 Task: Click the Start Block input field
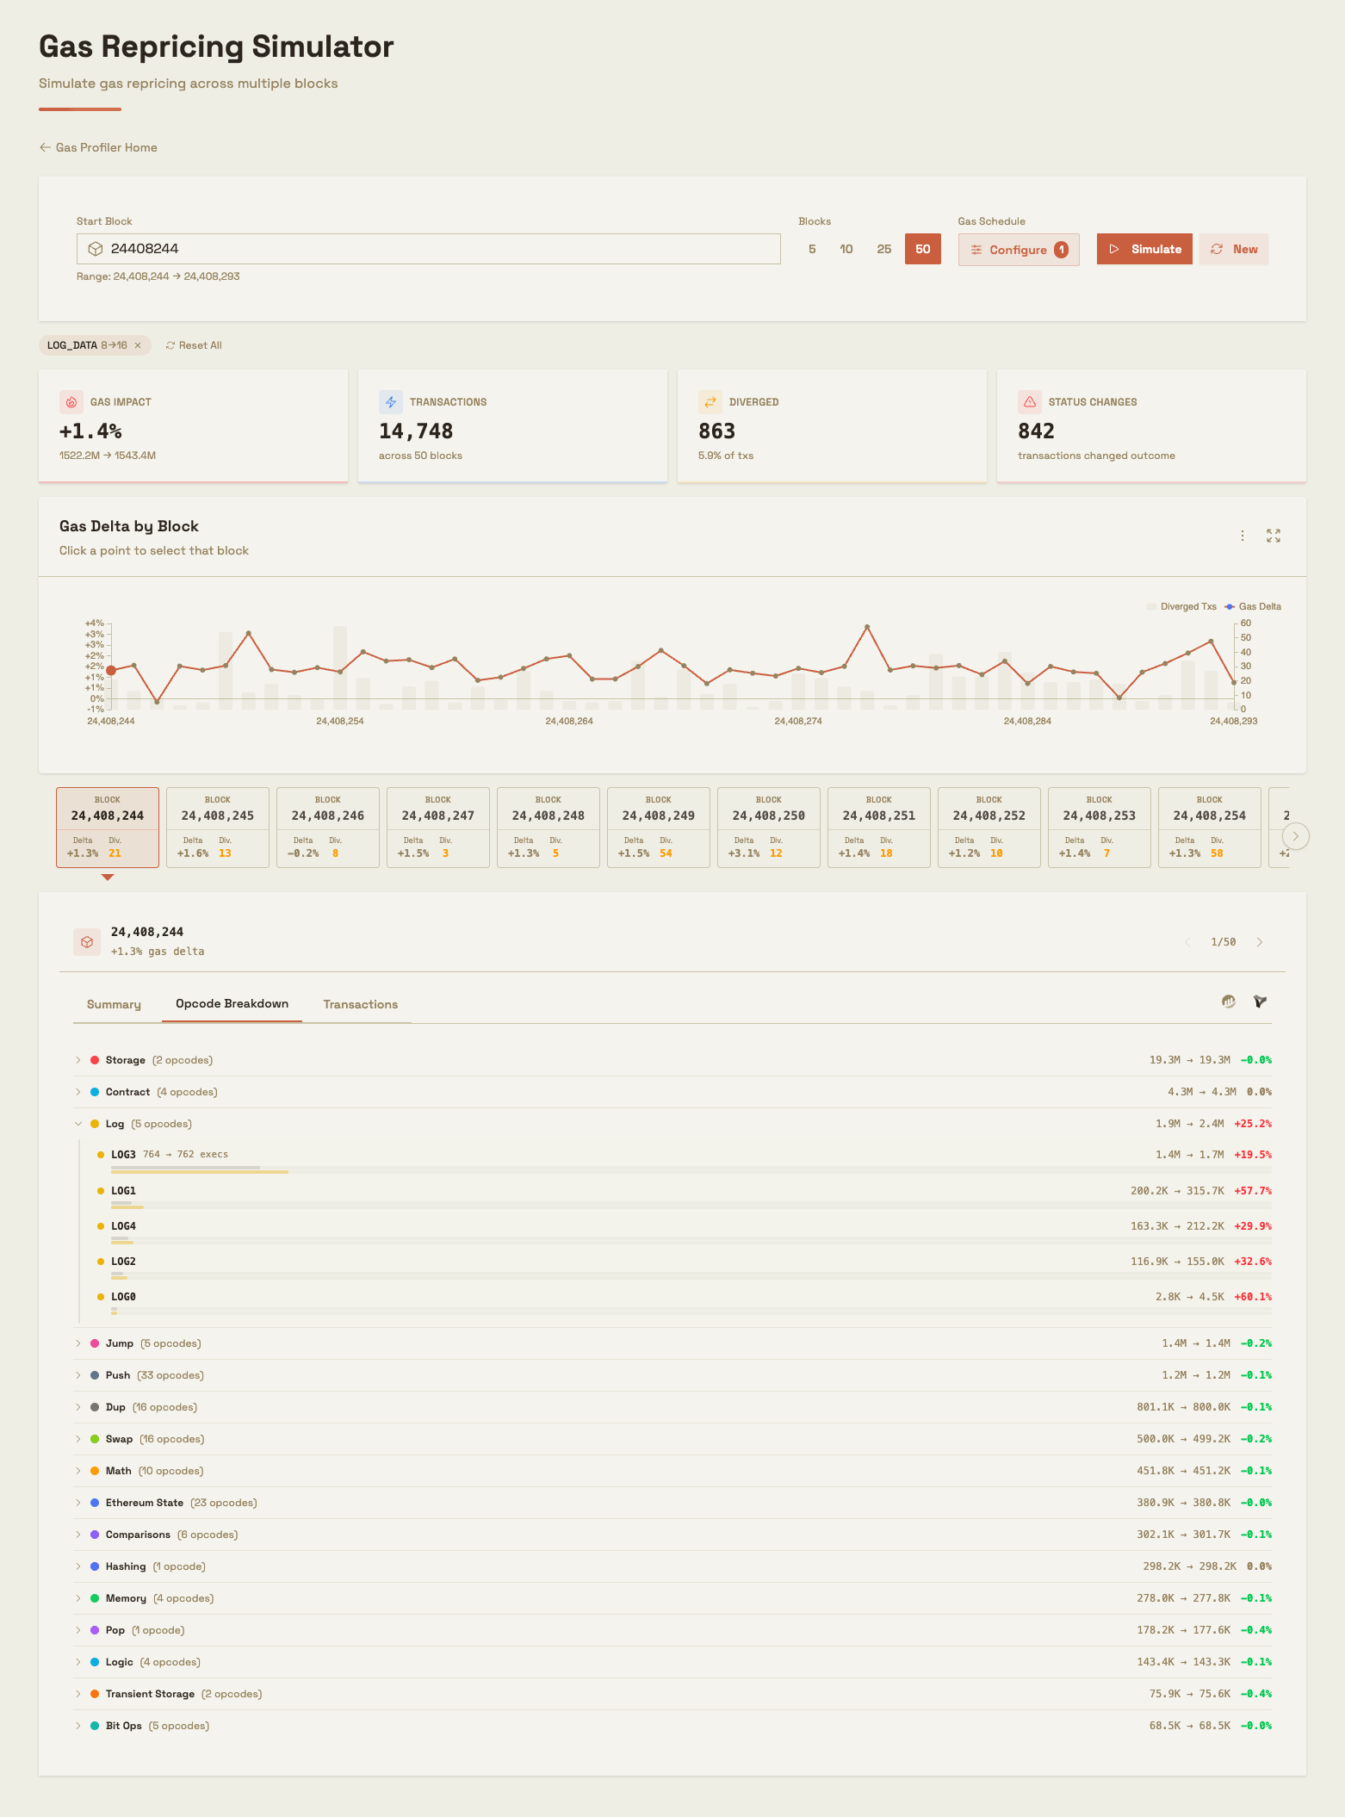pyautogui.click(x=429, y=249)
